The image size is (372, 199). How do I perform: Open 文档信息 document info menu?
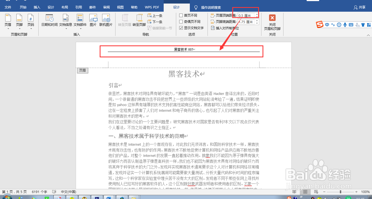pyautogui.click(x=66, y=21)
